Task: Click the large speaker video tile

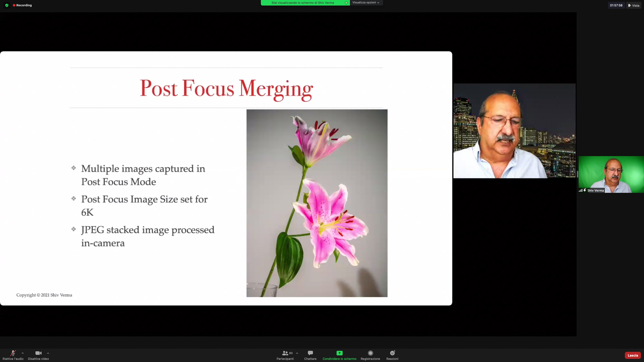Action: (x=514, y=131)
